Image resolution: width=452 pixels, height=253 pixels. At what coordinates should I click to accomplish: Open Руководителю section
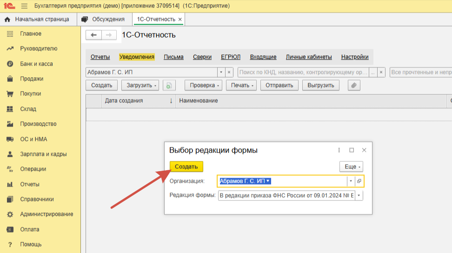[39, 49]
